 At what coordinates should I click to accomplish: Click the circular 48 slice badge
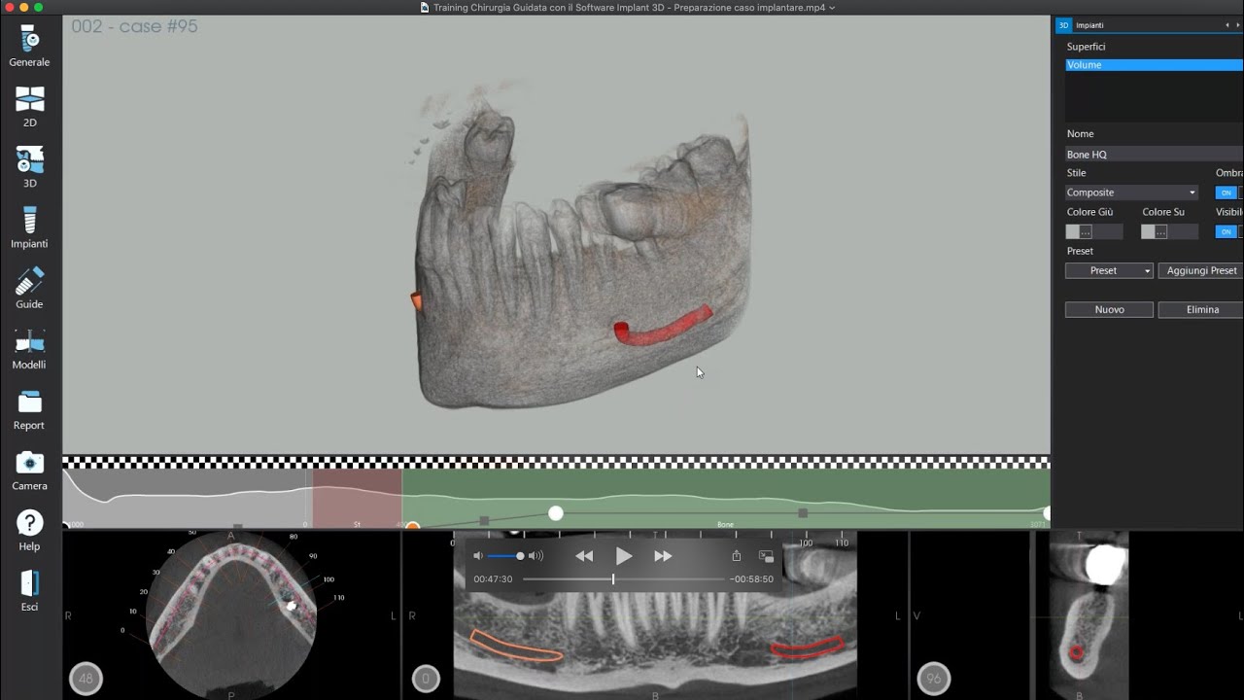point(86,679)
